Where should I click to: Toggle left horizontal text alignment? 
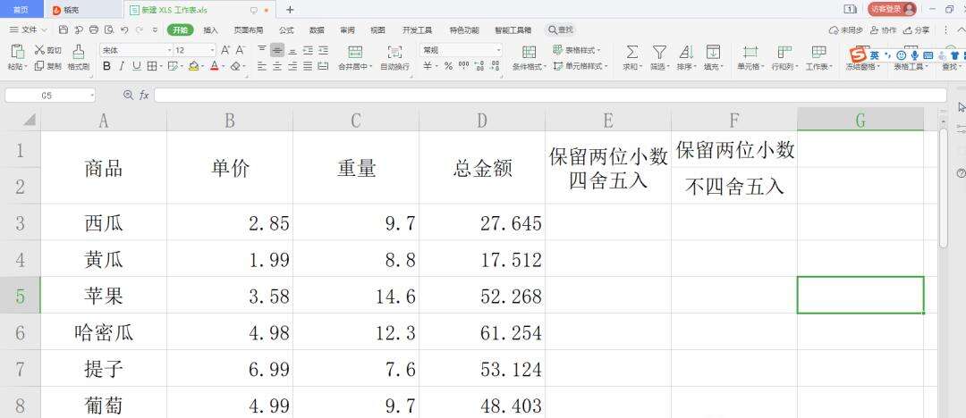(262, 66)
